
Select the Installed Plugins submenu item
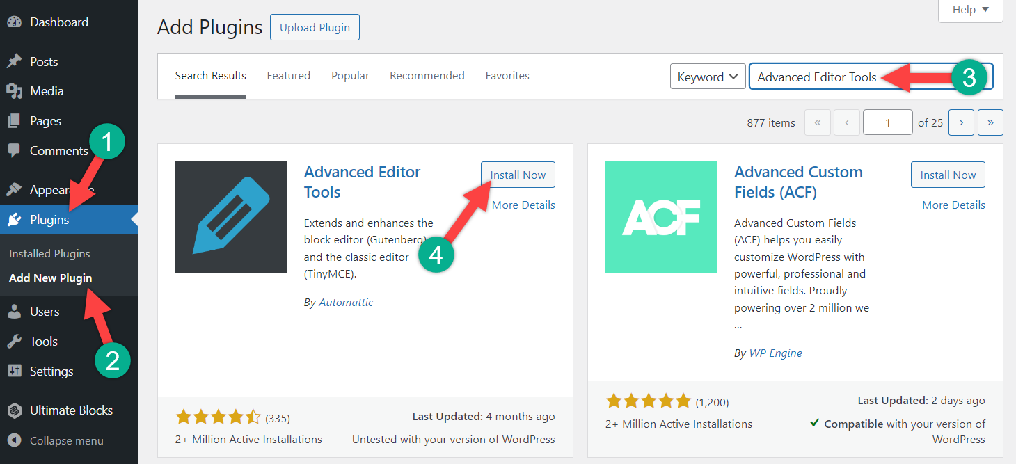(x=49, y=254)
